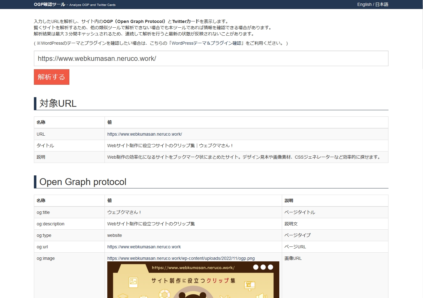Open the URL value link in 対象URL table
Viewport: 423px width, 298px height.
pos(145,134)
